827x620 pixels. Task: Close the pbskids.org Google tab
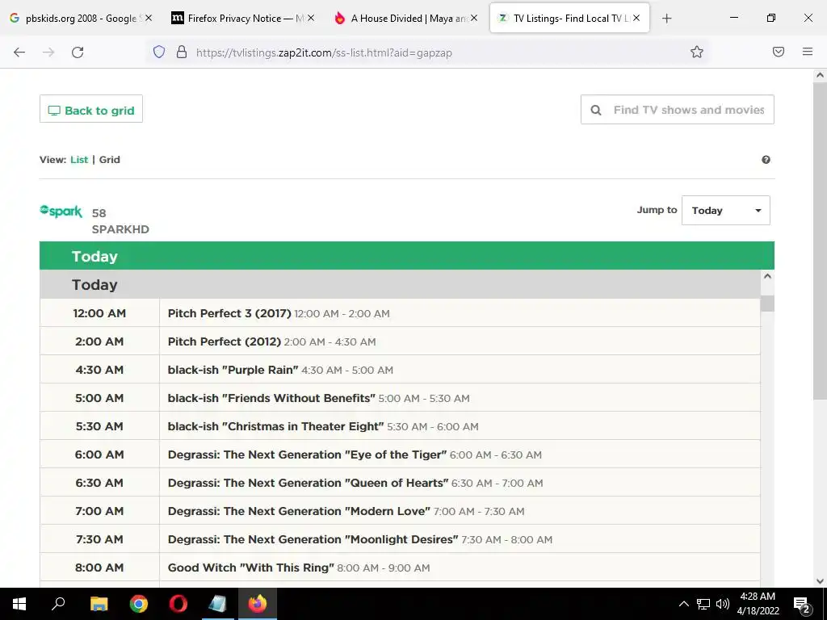point(149,18)
